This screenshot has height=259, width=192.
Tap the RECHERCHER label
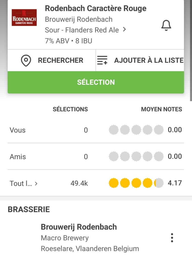pos(61,60)
